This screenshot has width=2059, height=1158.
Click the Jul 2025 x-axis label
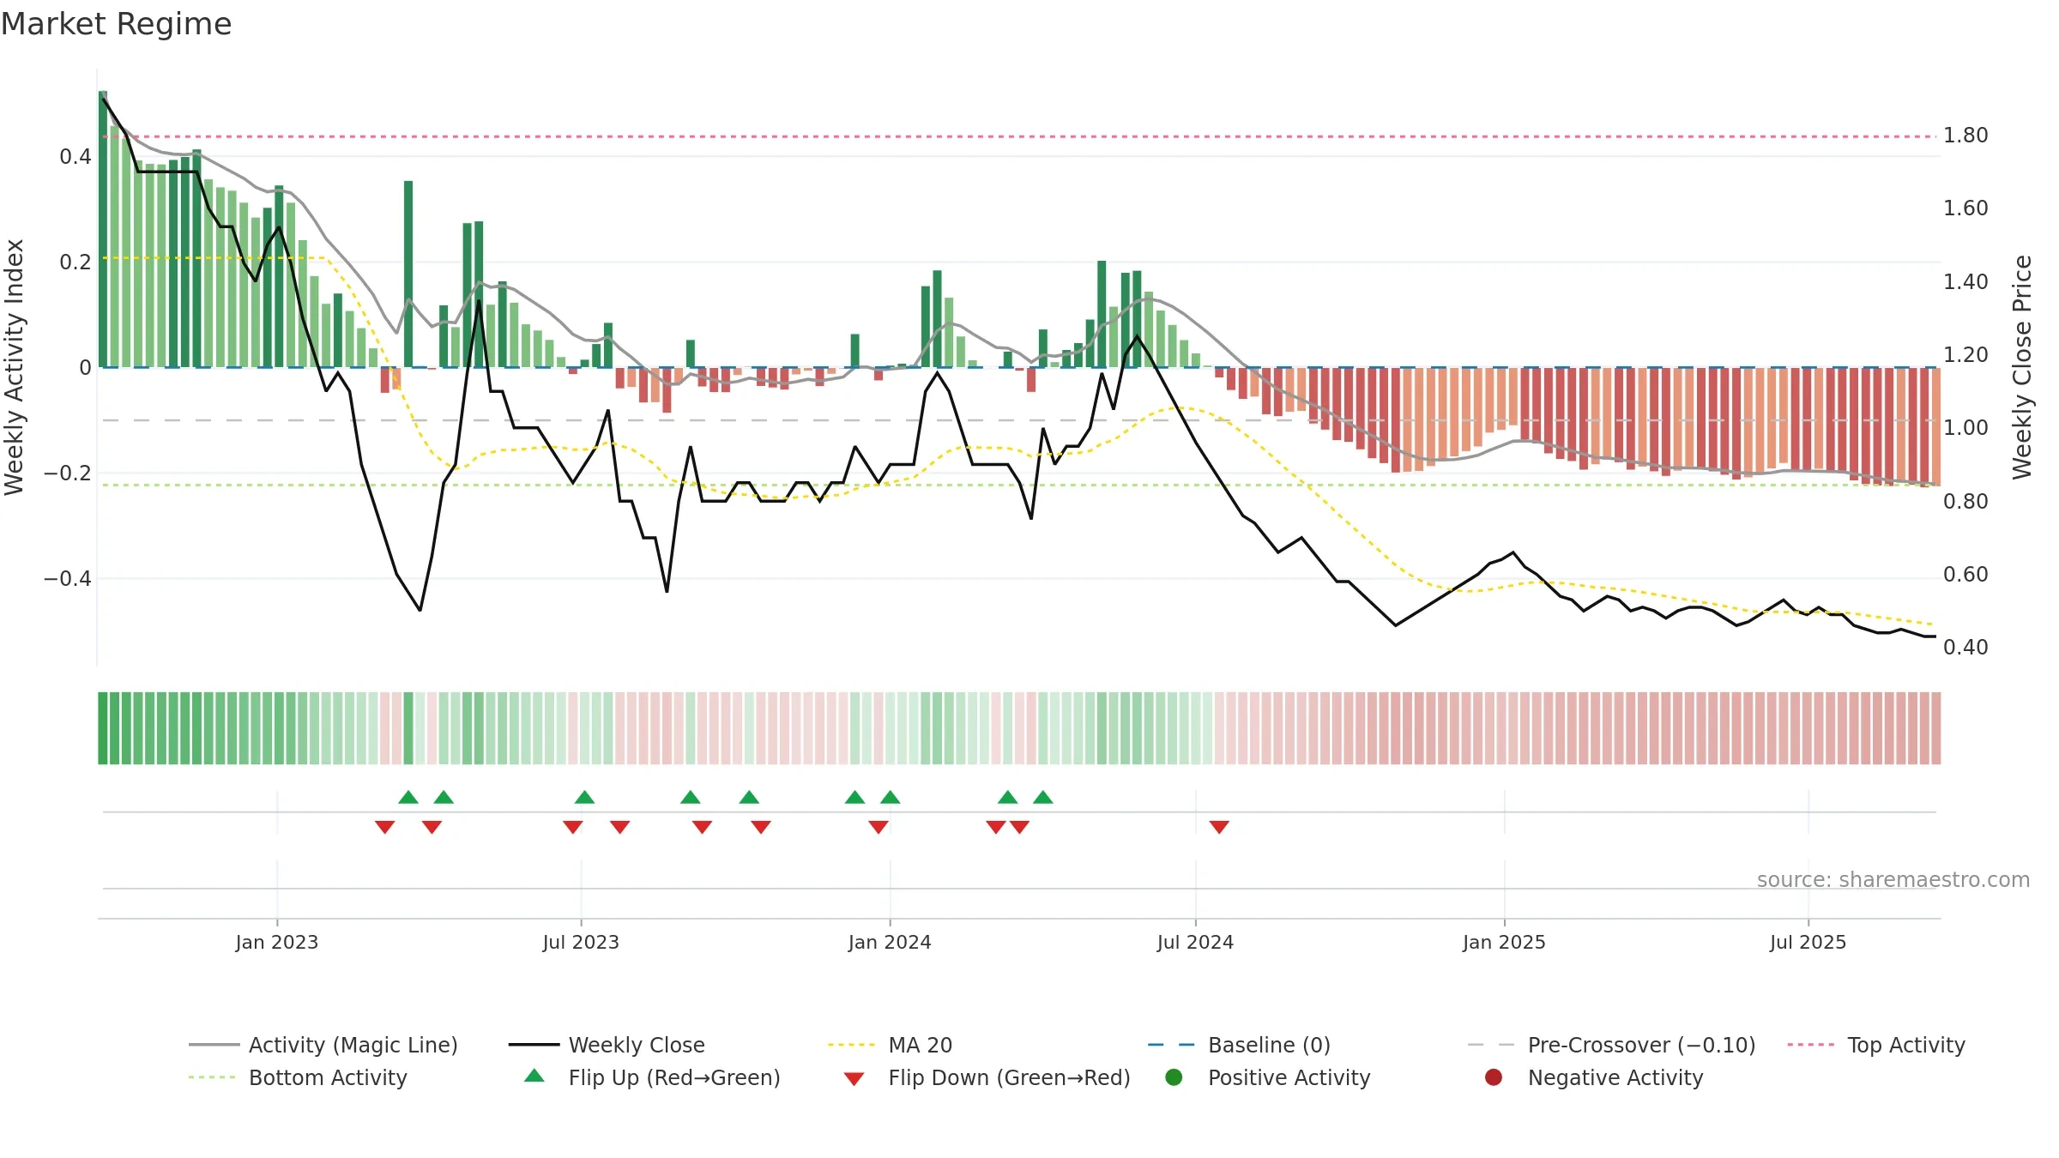click(1808, 942)
